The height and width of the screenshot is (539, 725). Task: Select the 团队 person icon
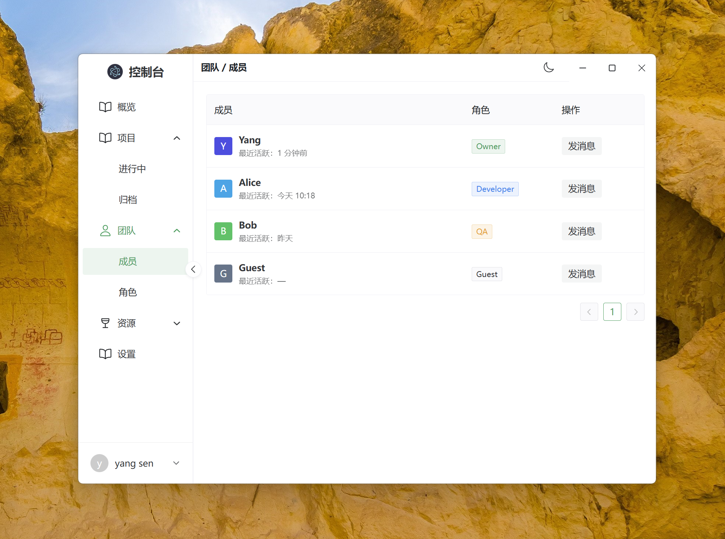tap(105, 231)
